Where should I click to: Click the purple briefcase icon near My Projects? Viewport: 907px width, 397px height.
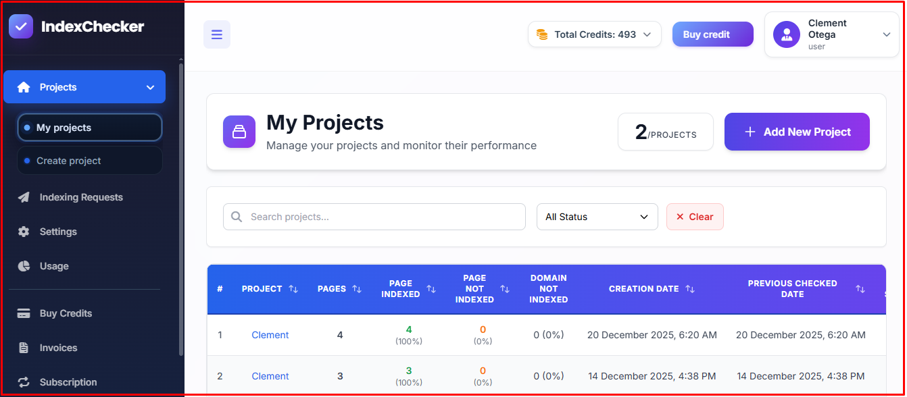click(x=239, y=132)
